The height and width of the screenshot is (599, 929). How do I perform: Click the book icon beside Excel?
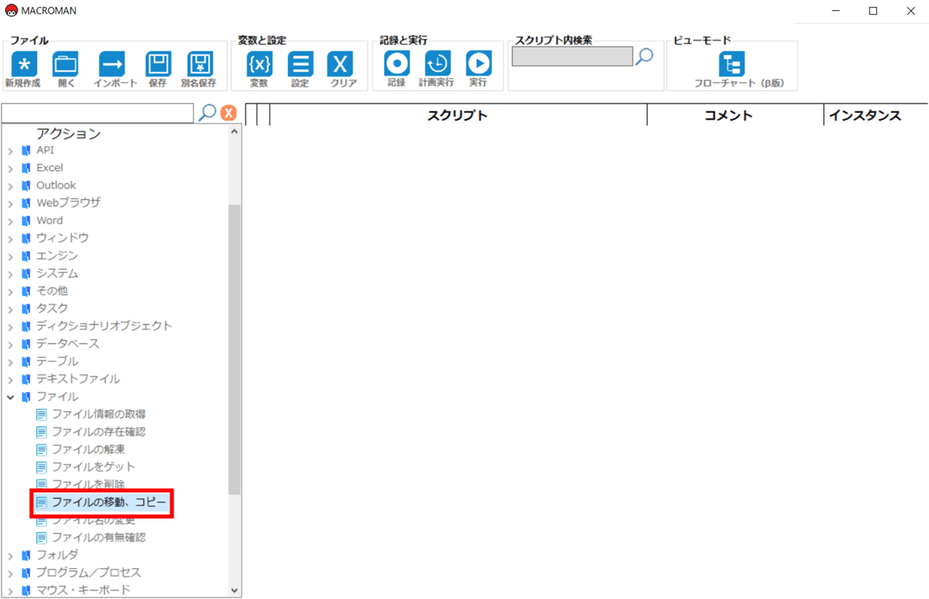point(26,168)
